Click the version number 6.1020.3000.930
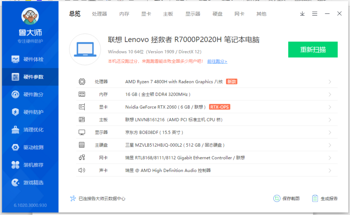 tap(30, 205)
